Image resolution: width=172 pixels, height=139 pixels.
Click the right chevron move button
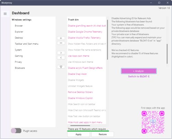point(61,53)
